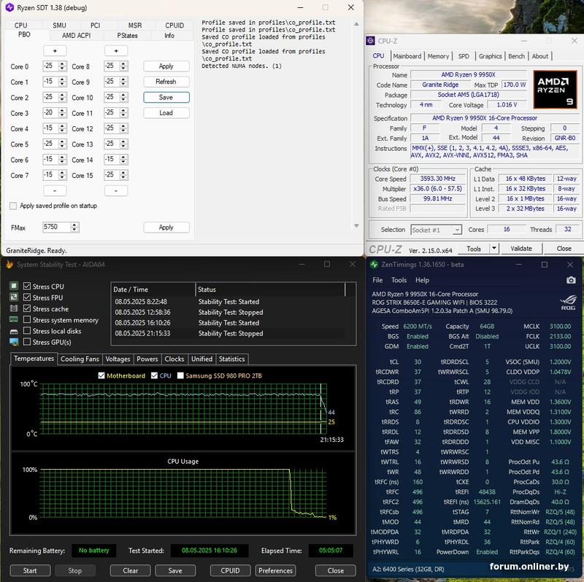
Task: Adjust the FMax value stepper
Action: (74, 227)
